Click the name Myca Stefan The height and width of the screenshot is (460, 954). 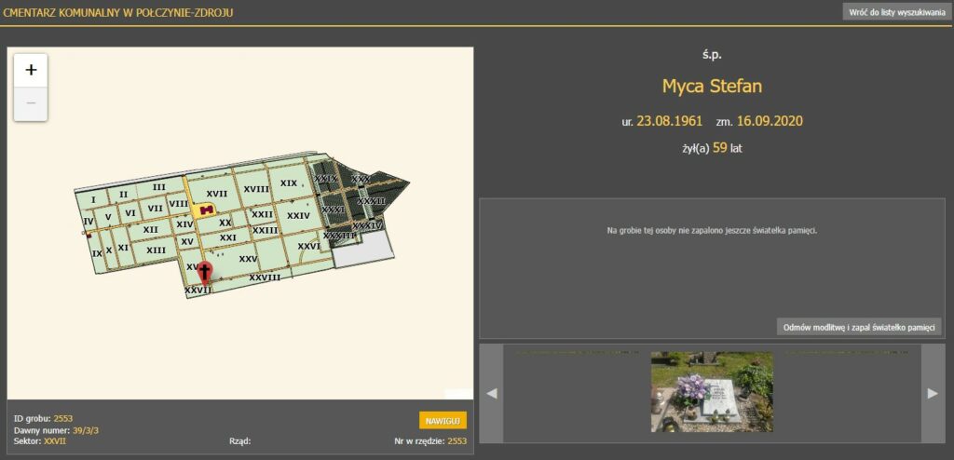712,87
